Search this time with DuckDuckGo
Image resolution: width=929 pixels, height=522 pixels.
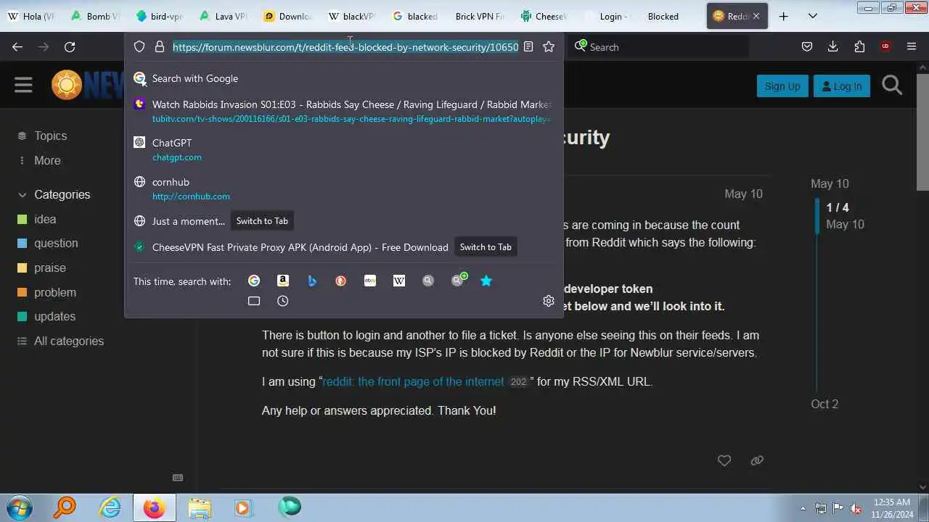coord(341,281)
